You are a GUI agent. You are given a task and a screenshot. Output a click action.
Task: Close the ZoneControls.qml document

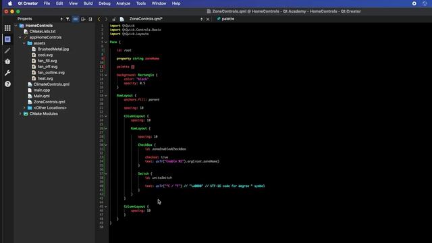(208, 19)
